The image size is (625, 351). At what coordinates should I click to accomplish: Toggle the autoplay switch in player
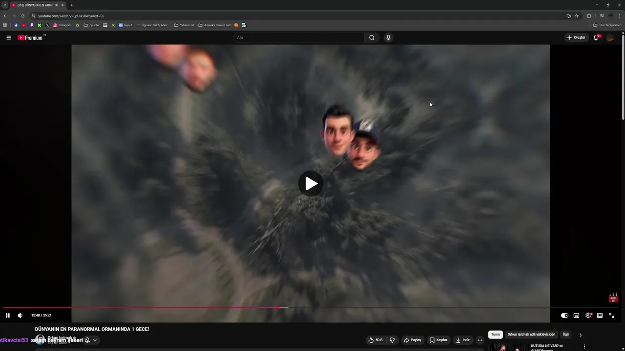click(x=564, y=315)
